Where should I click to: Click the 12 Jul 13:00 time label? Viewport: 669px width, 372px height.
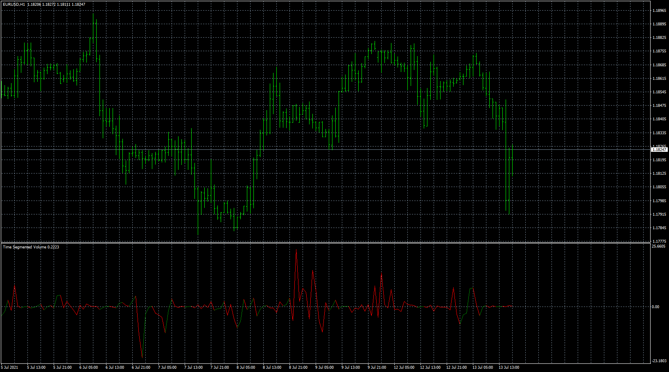click(x=430, y=367)
